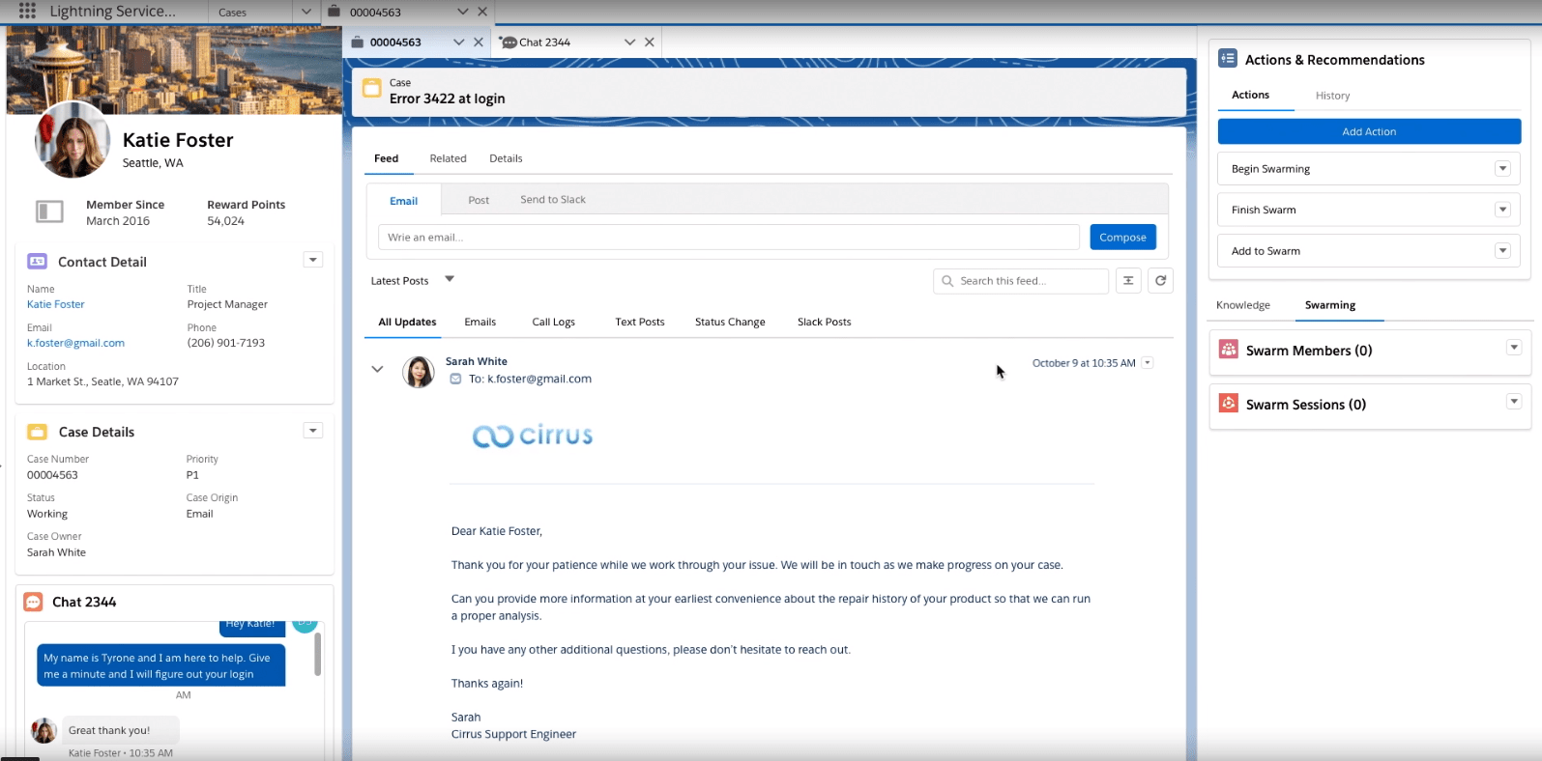This screenshot has width=1542, height=761.
Task: Open the 00004563 subtab dropdown chevron
Action: (x=458, y=42)
